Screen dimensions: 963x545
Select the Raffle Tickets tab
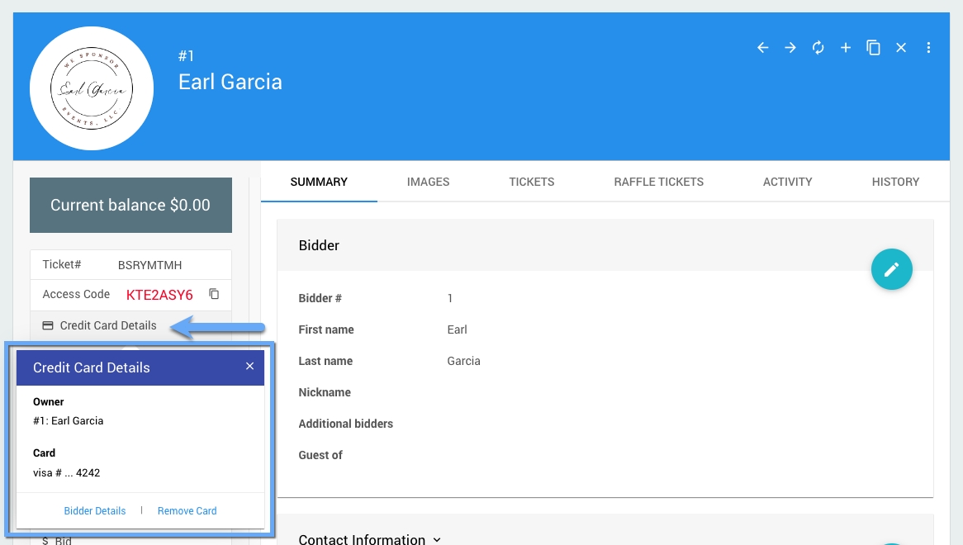pyautogui.click(x=658, y=182)
